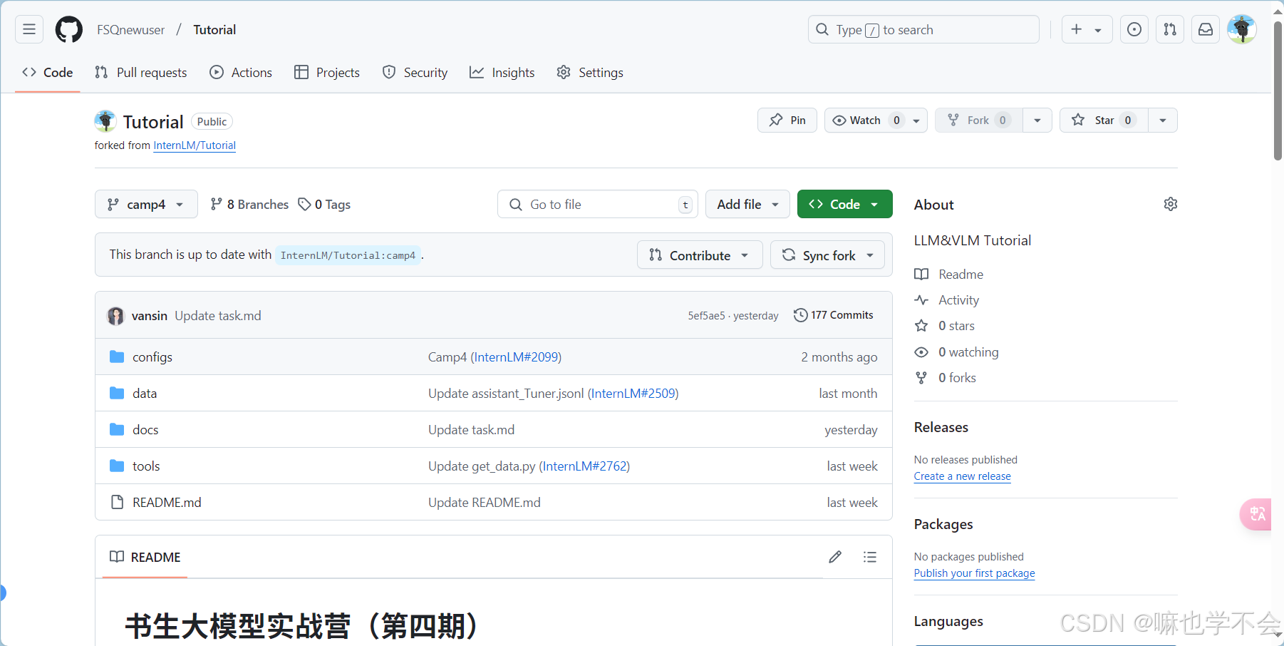
Task: Open user avatar menu in header
Action: pyautogui.click(x=1242, y=29)
